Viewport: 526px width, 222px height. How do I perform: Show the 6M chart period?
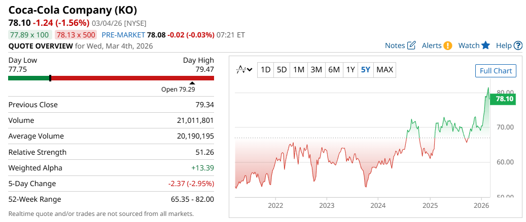coord(334,70)
